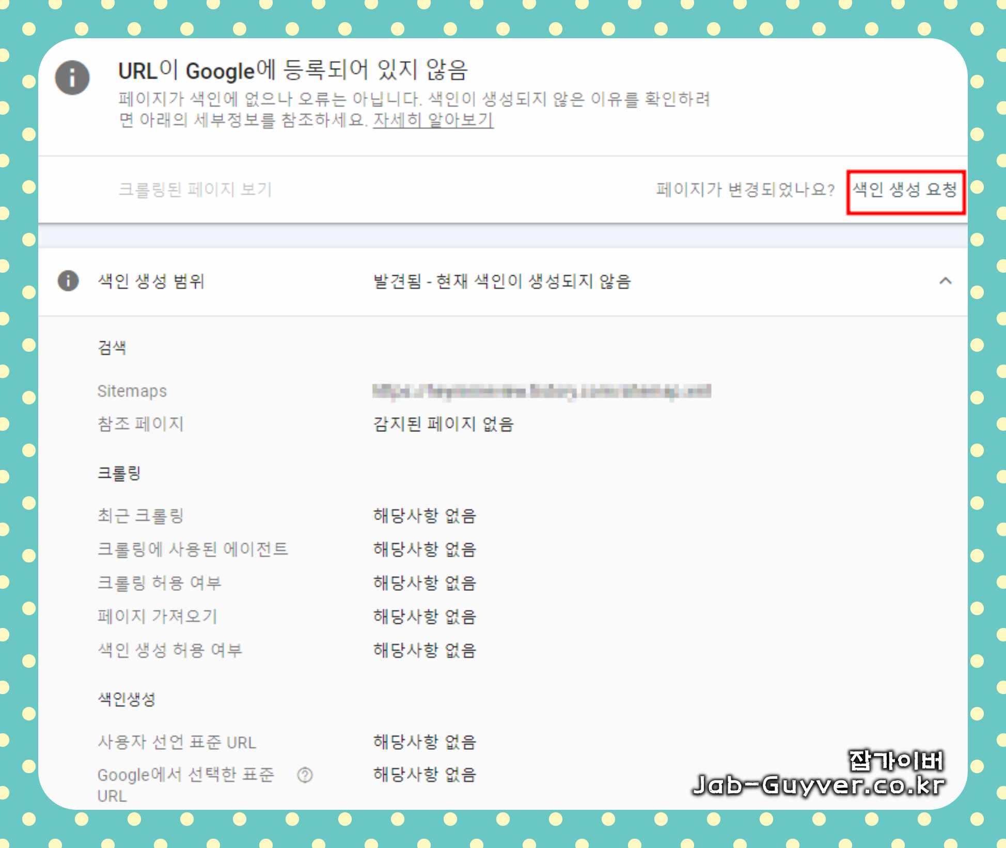Click the 색인 생성 범위 row header
Screen dimensions: 1006x848
(x=151, y=281)
